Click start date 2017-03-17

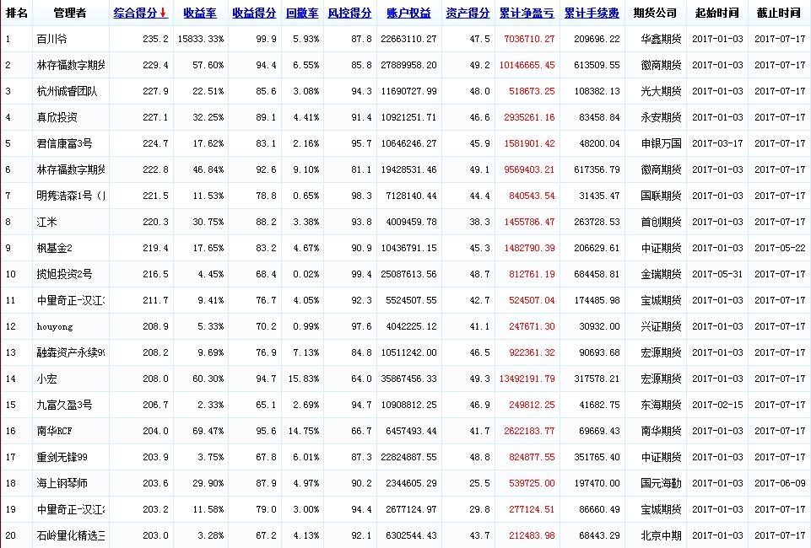717,143
